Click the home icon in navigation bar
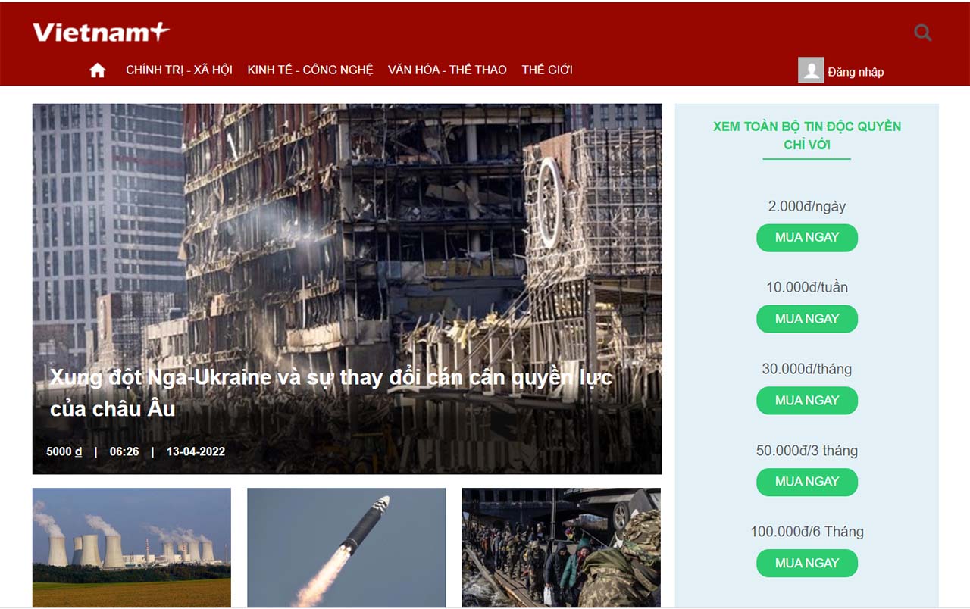Viewport: 970px width, 609px height. click(97, 70)
